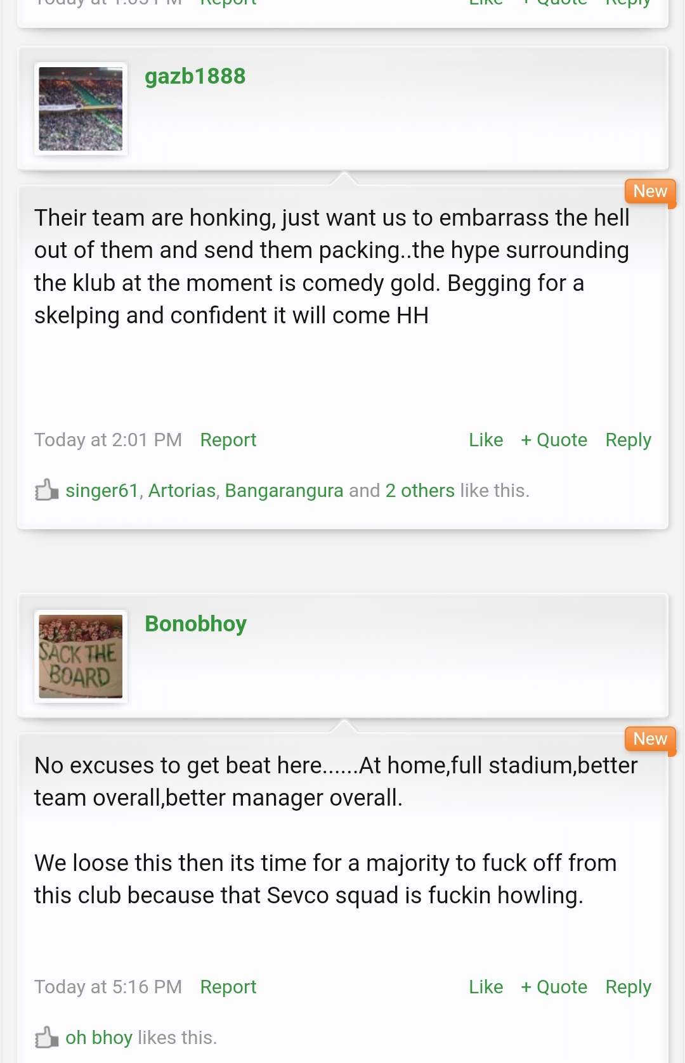This screenshot has height=1063, width=685.
Task: Open Bonobhoy's profile username link
Action: click(x=195, y=624)
